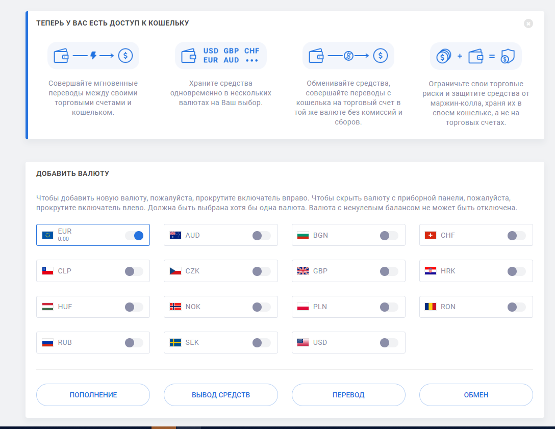555x429 pixels.
Task: Click the ТЕПЕРЬ У ВАС ЕСТЬ ДОСТУП heading
Action: [x=113, y=23]
